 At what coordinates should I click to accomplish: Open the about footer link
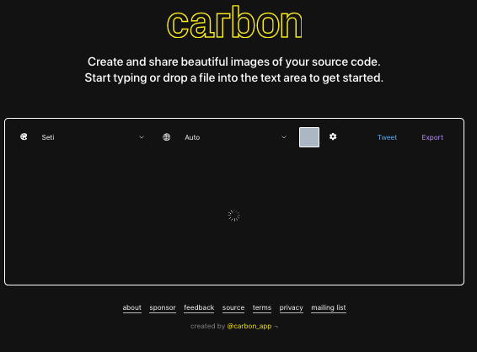click(x=132, y=307)
